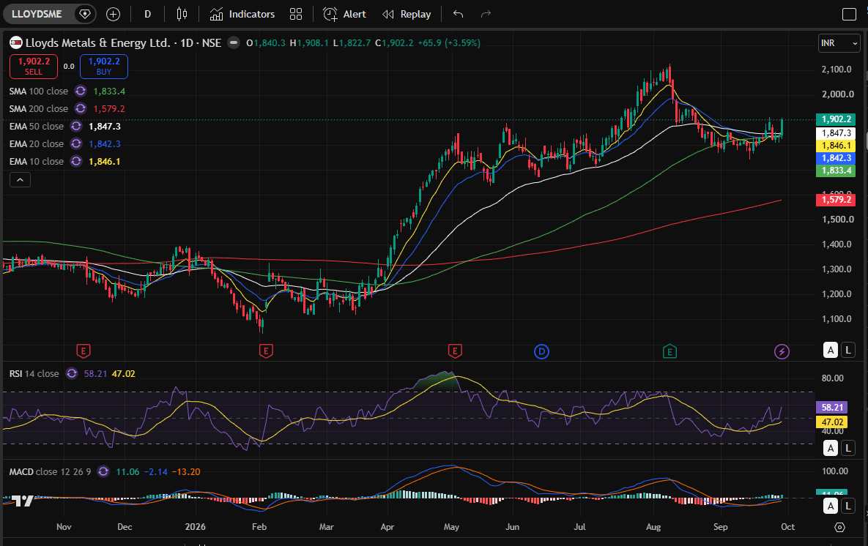Redo the last chart action
868x546 pixels.
point(486,15)
